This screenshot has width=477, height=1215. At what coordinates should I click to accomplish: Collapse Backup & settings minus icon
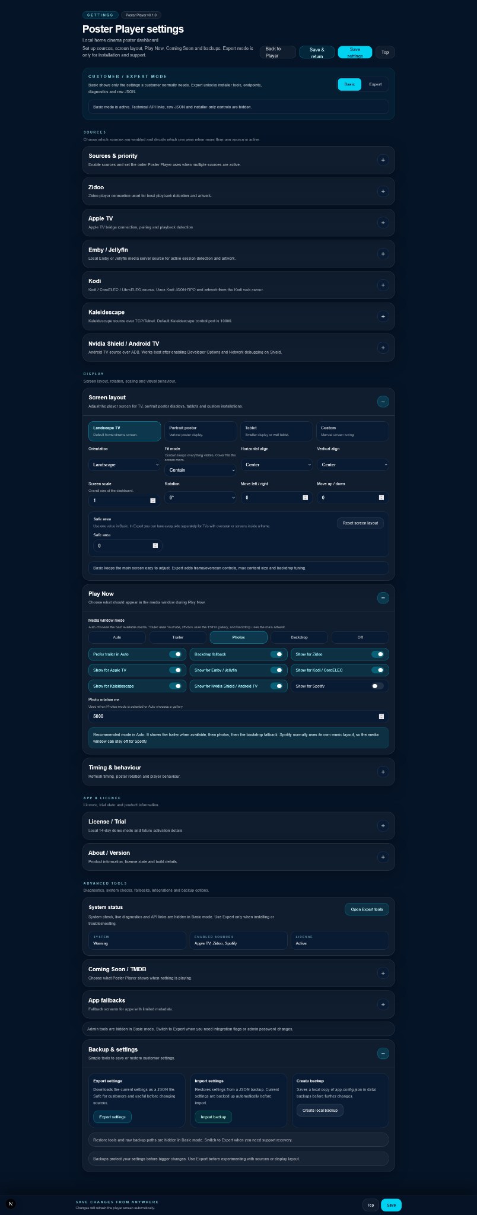(x=383, y=1053)
